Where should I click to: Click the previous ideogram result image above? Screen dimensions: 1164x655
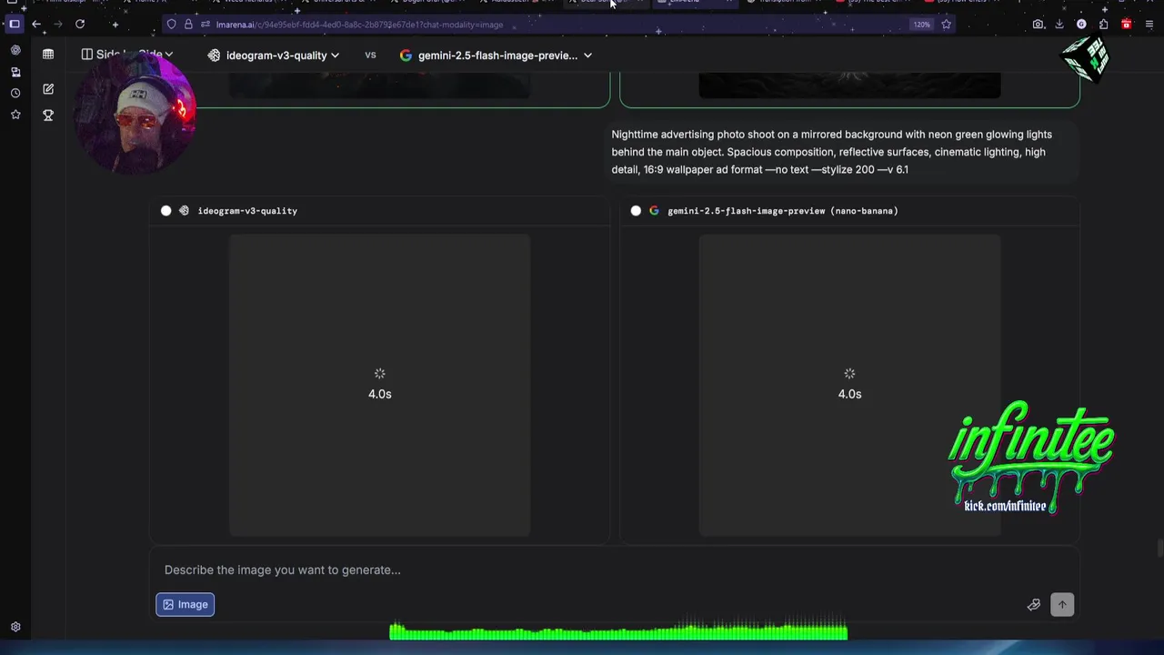tap(379, 87)
